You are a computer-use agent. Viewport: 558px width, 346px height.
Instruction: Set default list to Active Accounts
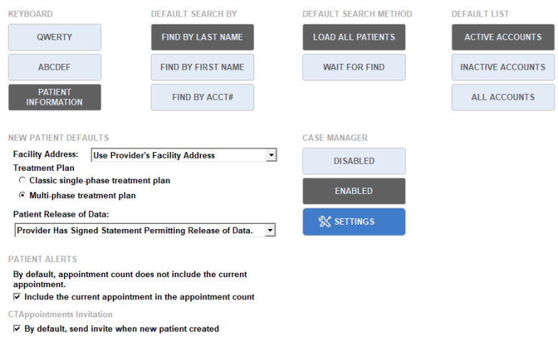503,37
